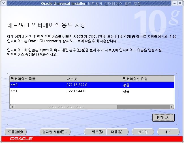Click the 인터페이스 이름 column header
The image size is (184, 143).
point(38,79)
